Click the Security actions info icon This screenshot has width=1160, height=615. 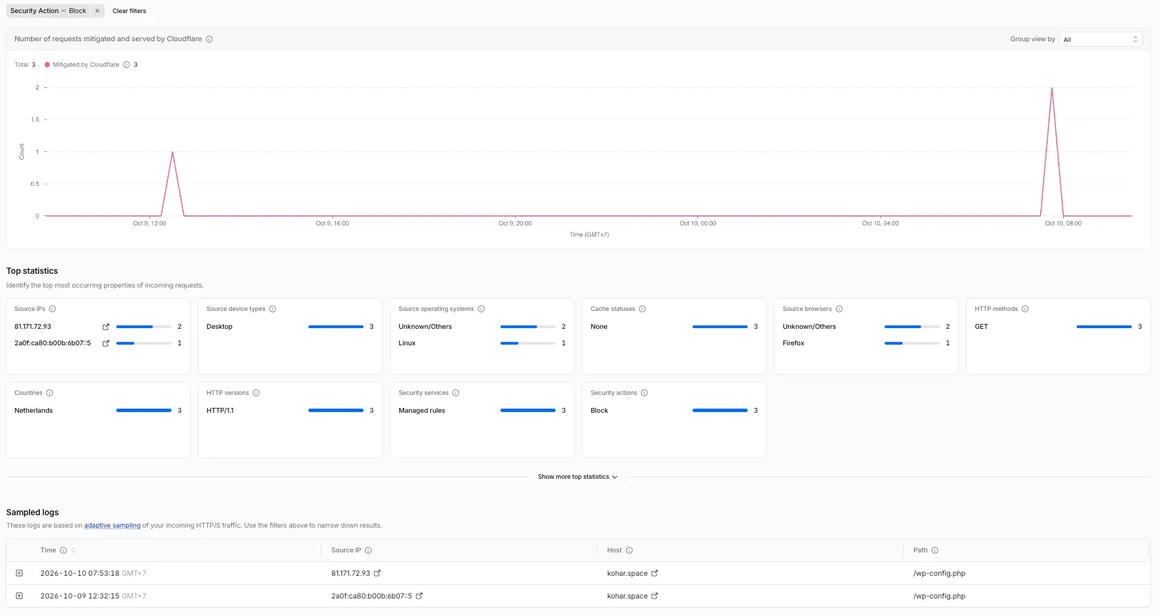pos(644,393)
